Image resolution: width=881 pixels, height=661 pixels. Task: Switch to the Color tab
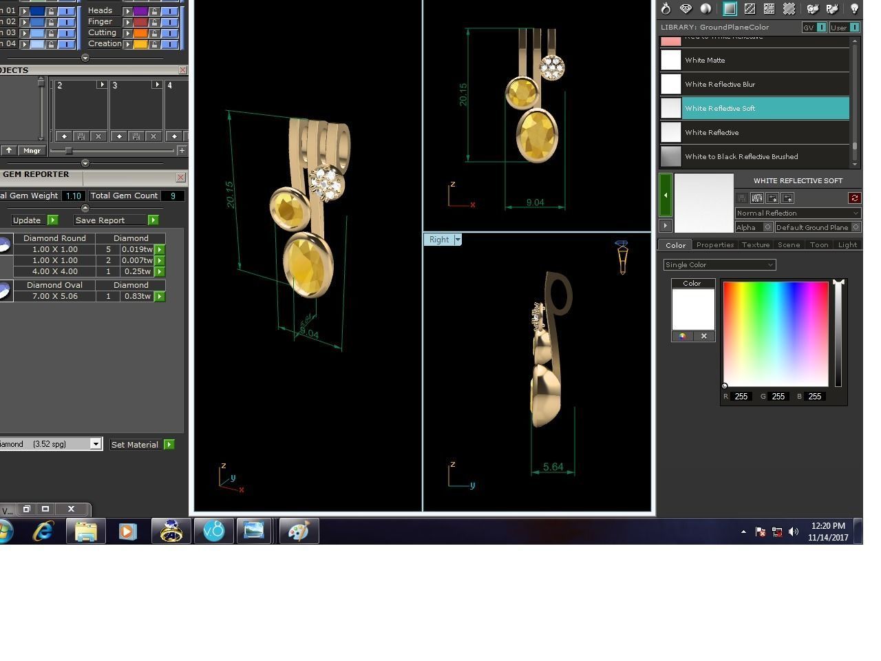[675, 244]
